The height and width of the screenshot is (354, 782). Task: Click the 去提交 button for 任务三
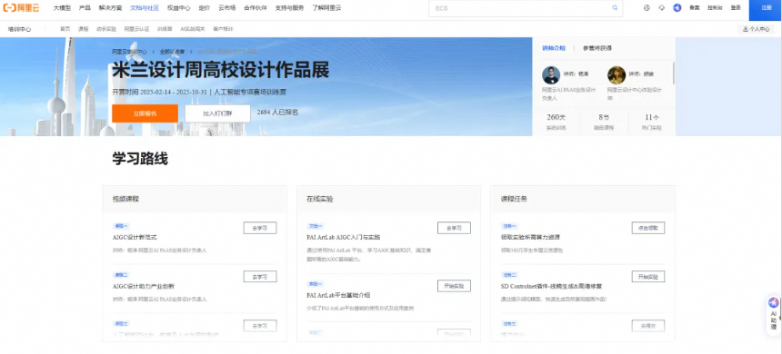pos(647,326)
